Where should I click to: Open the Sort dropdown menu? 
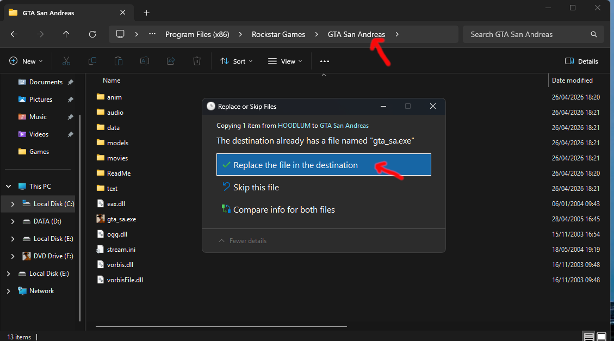point(237,61)
